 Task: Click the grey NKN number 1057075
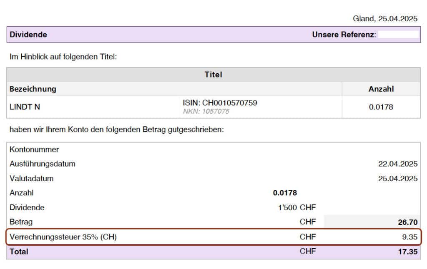pos(206,112)
